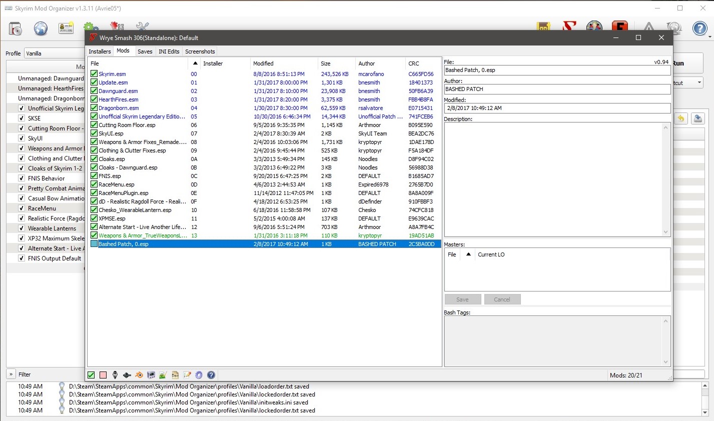Switch to the Installers tab
The image size is (714, 421).
coord(100,51)
